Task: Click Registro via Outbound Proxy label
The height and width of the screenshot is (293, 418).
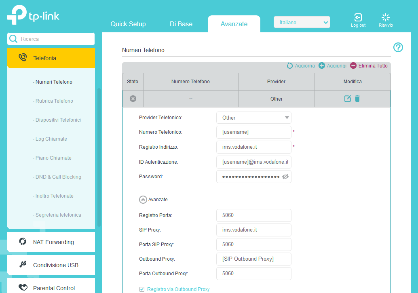Action: coord(178,289)
